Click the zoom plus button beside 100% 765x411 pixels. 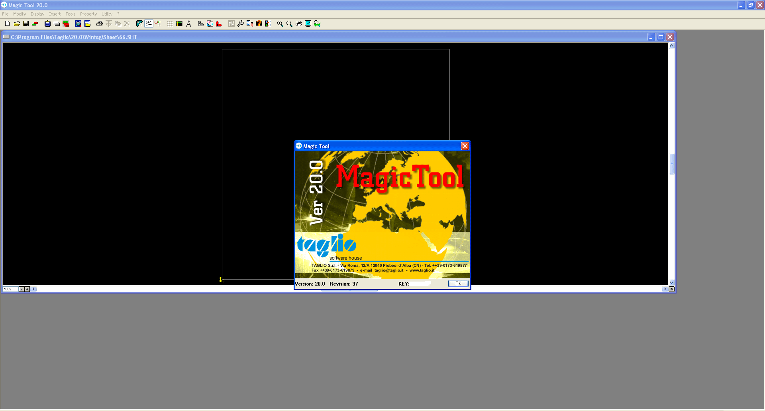(x=27, y=289)
